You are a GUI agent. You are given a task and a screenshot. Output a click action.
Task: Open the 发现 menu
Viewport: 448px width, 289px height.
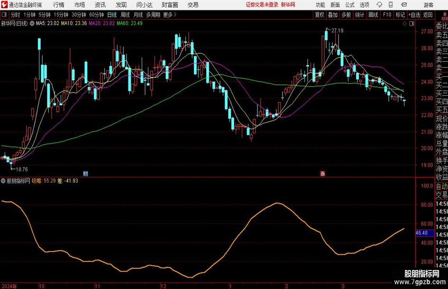(x=121, y=5)
